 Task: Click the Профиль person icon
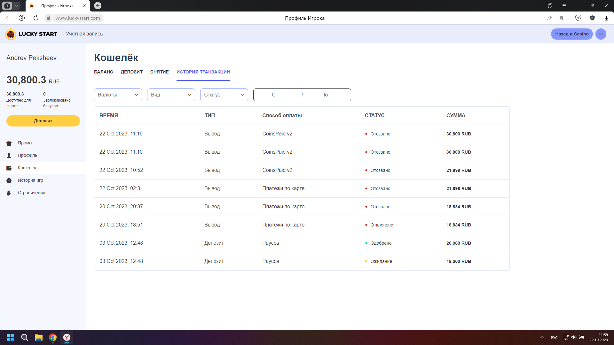point(9,156)
